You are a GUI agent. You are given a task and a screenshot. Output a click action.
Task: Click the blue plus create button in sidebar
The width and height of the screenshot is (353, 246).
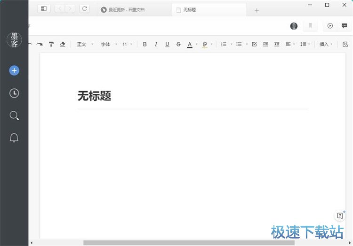pos(14,70)
